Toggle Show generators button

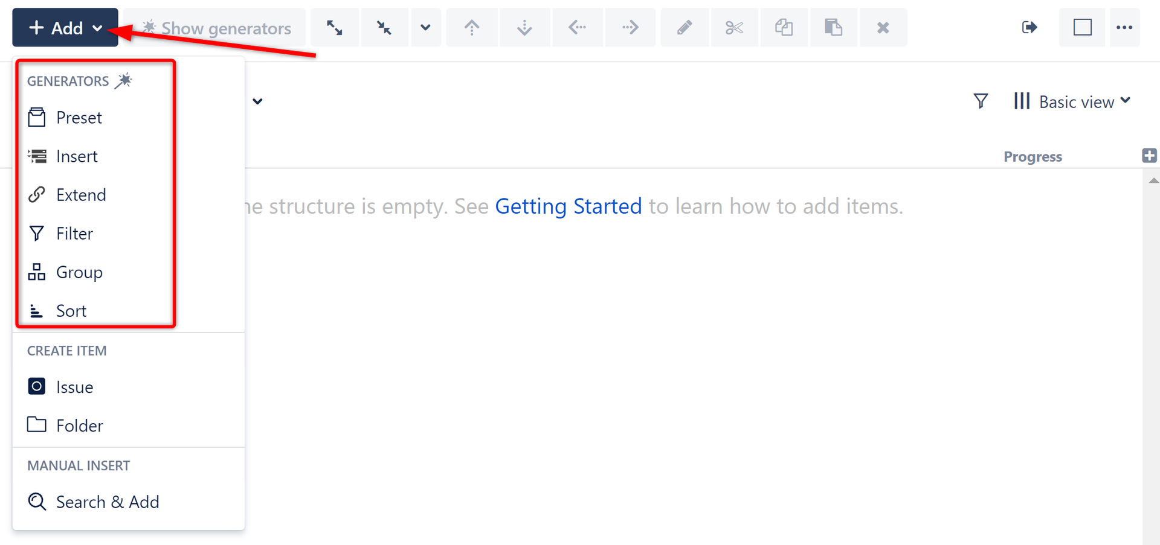pyautogui.click(x=216, y=28)
